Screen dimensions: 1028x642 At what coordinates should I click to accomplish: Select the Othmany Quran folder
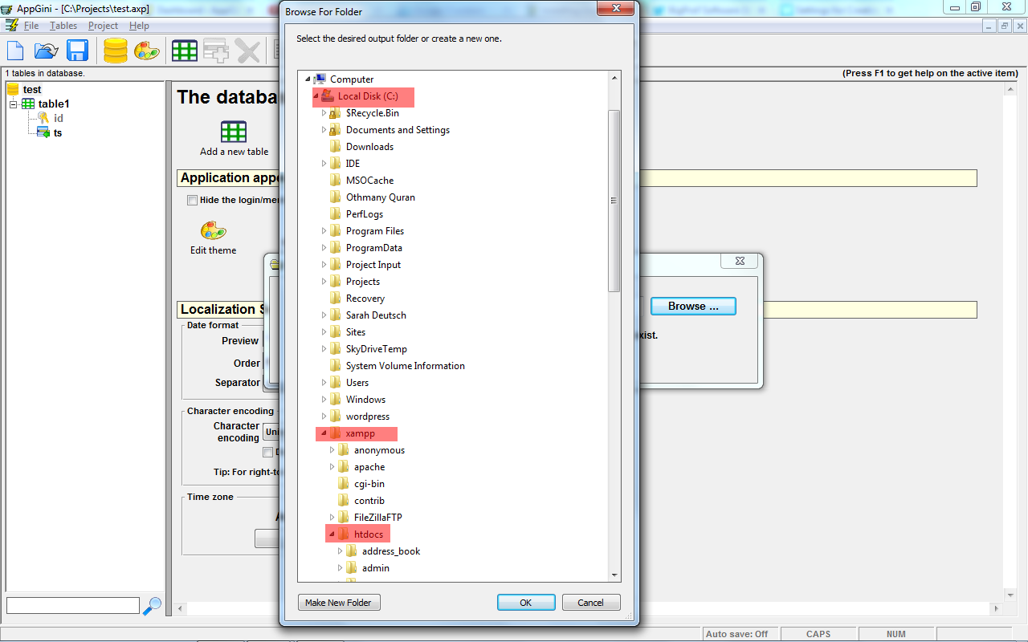[x=381, y=197]
